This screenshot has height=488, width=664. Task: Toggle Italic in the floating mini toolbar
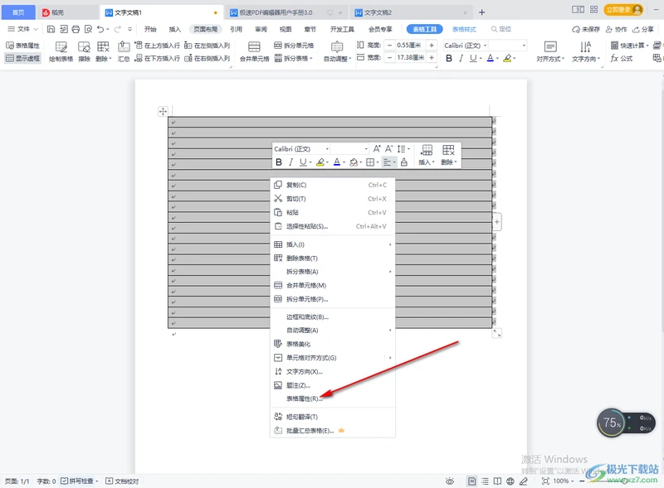click(290, 162)
